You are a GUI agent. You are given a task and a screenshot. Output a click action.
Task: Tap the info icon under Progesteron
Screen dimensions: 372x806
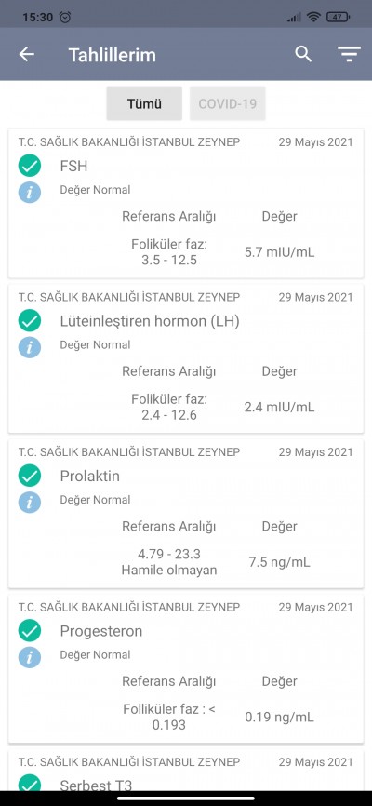(30, 656)
